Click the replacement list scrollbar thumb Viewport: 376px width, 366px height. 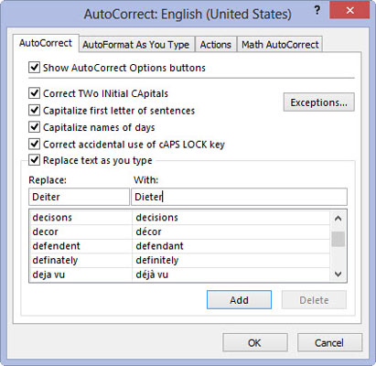(338, 239)
